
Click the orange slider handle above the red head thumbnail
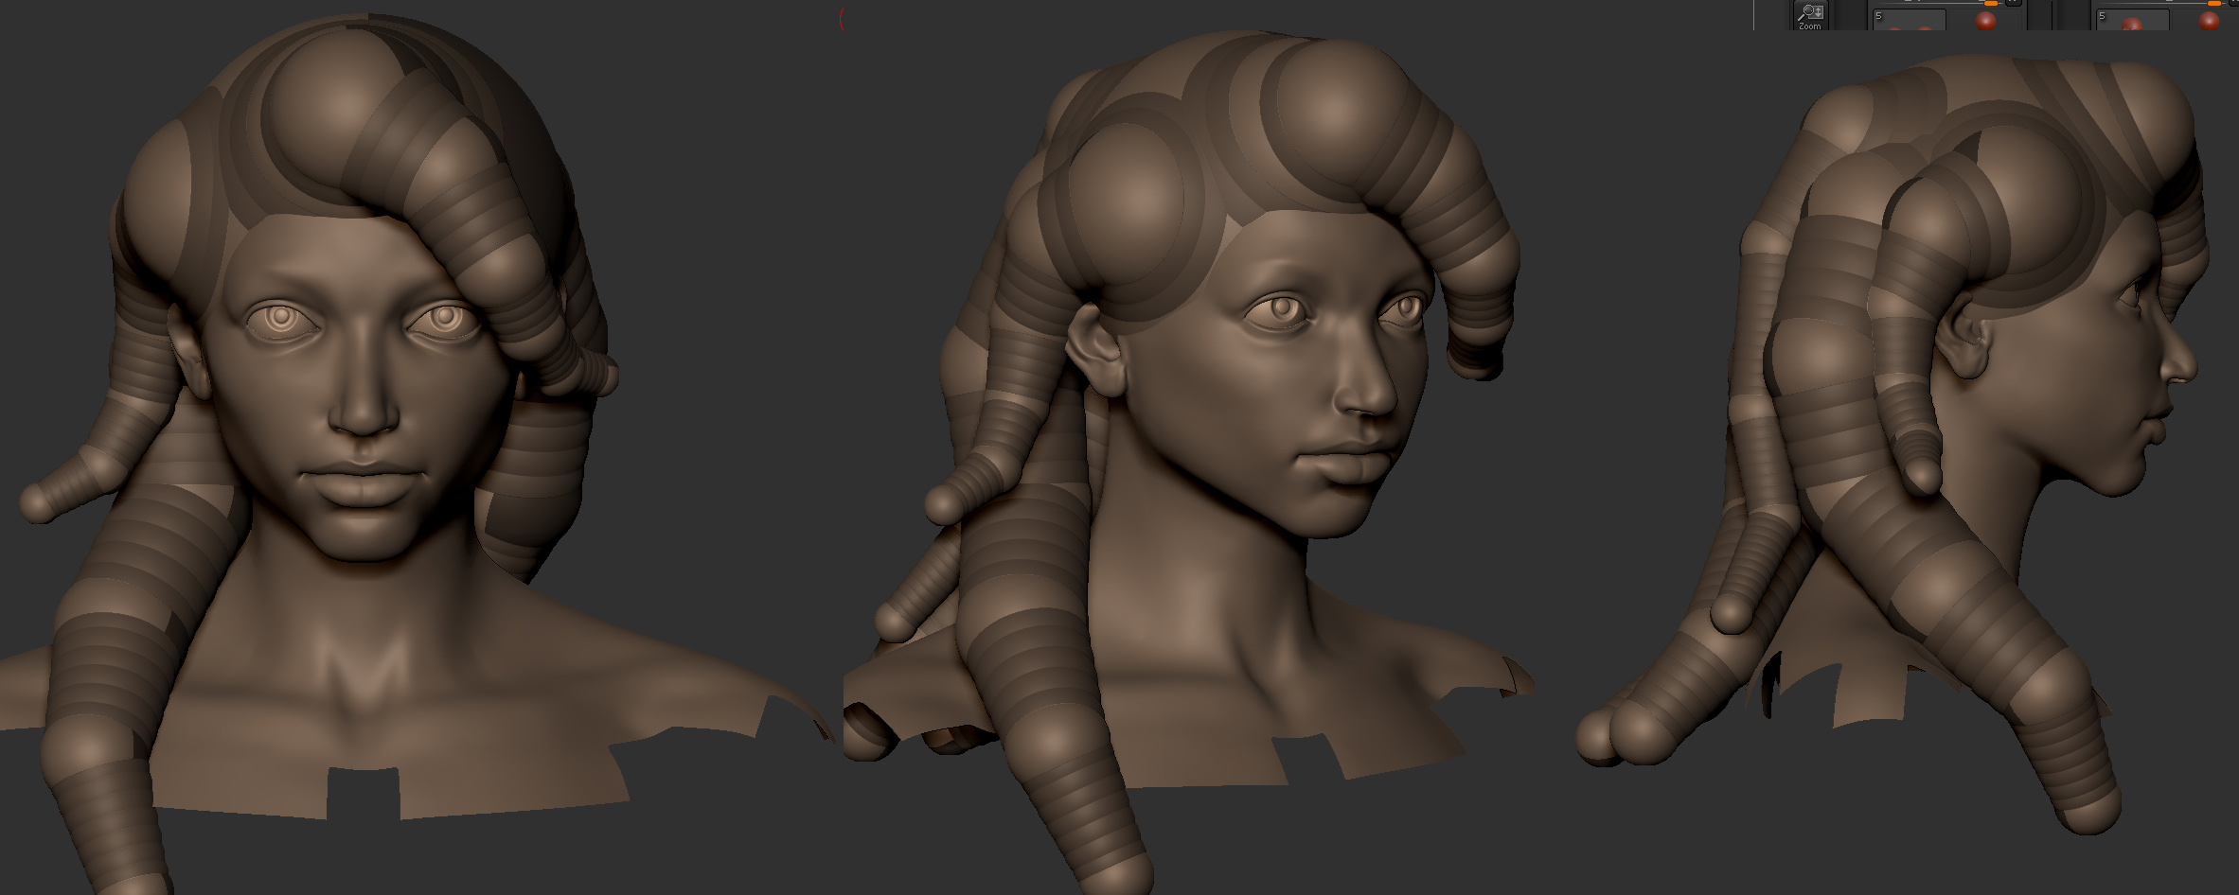(2214, 4)
